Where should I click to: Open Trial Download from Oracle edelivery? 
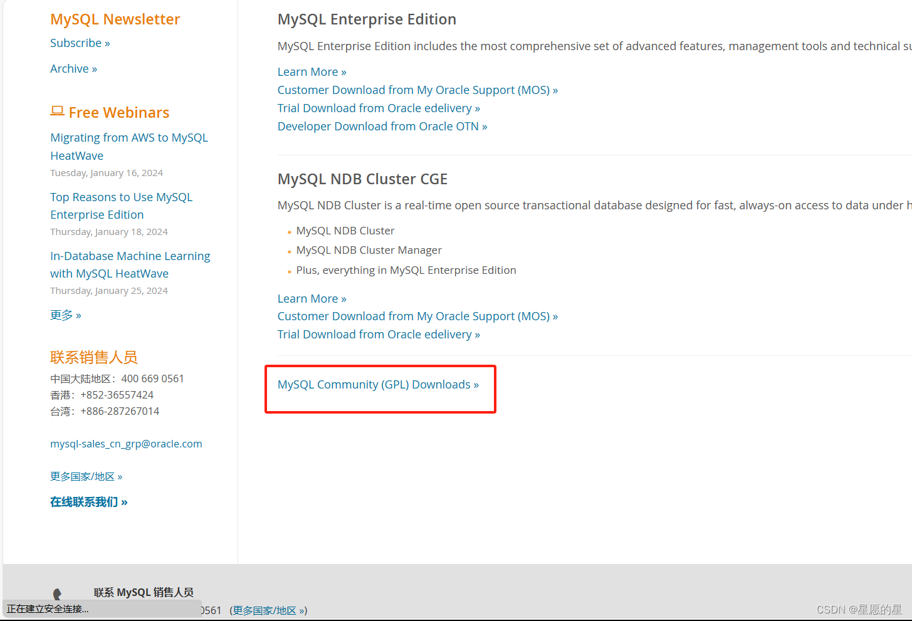click(379, 108)
